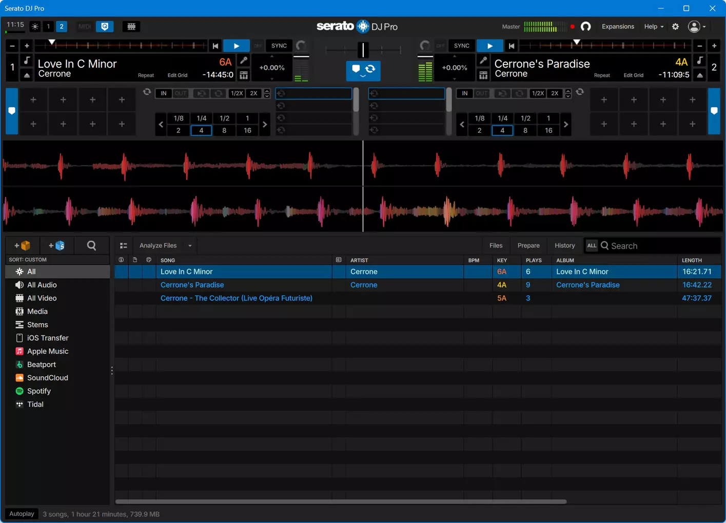Toggle the MIDI button
Screen dimensions: 726x523
85,27
